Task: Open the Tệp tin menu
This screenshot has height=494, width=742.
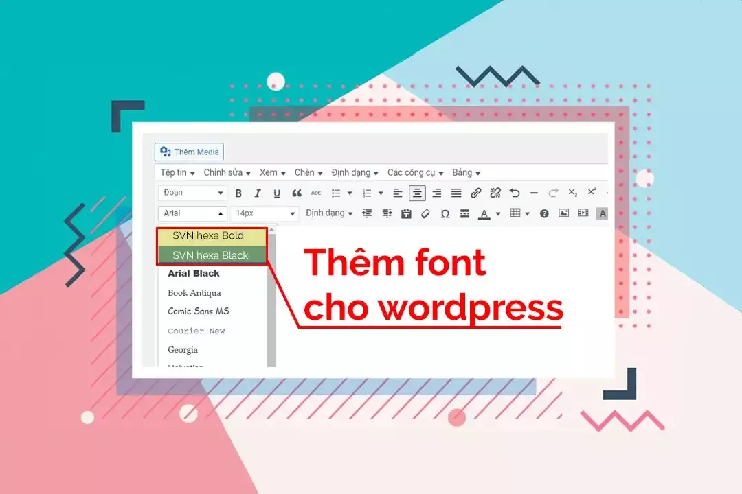Action: 177,173
